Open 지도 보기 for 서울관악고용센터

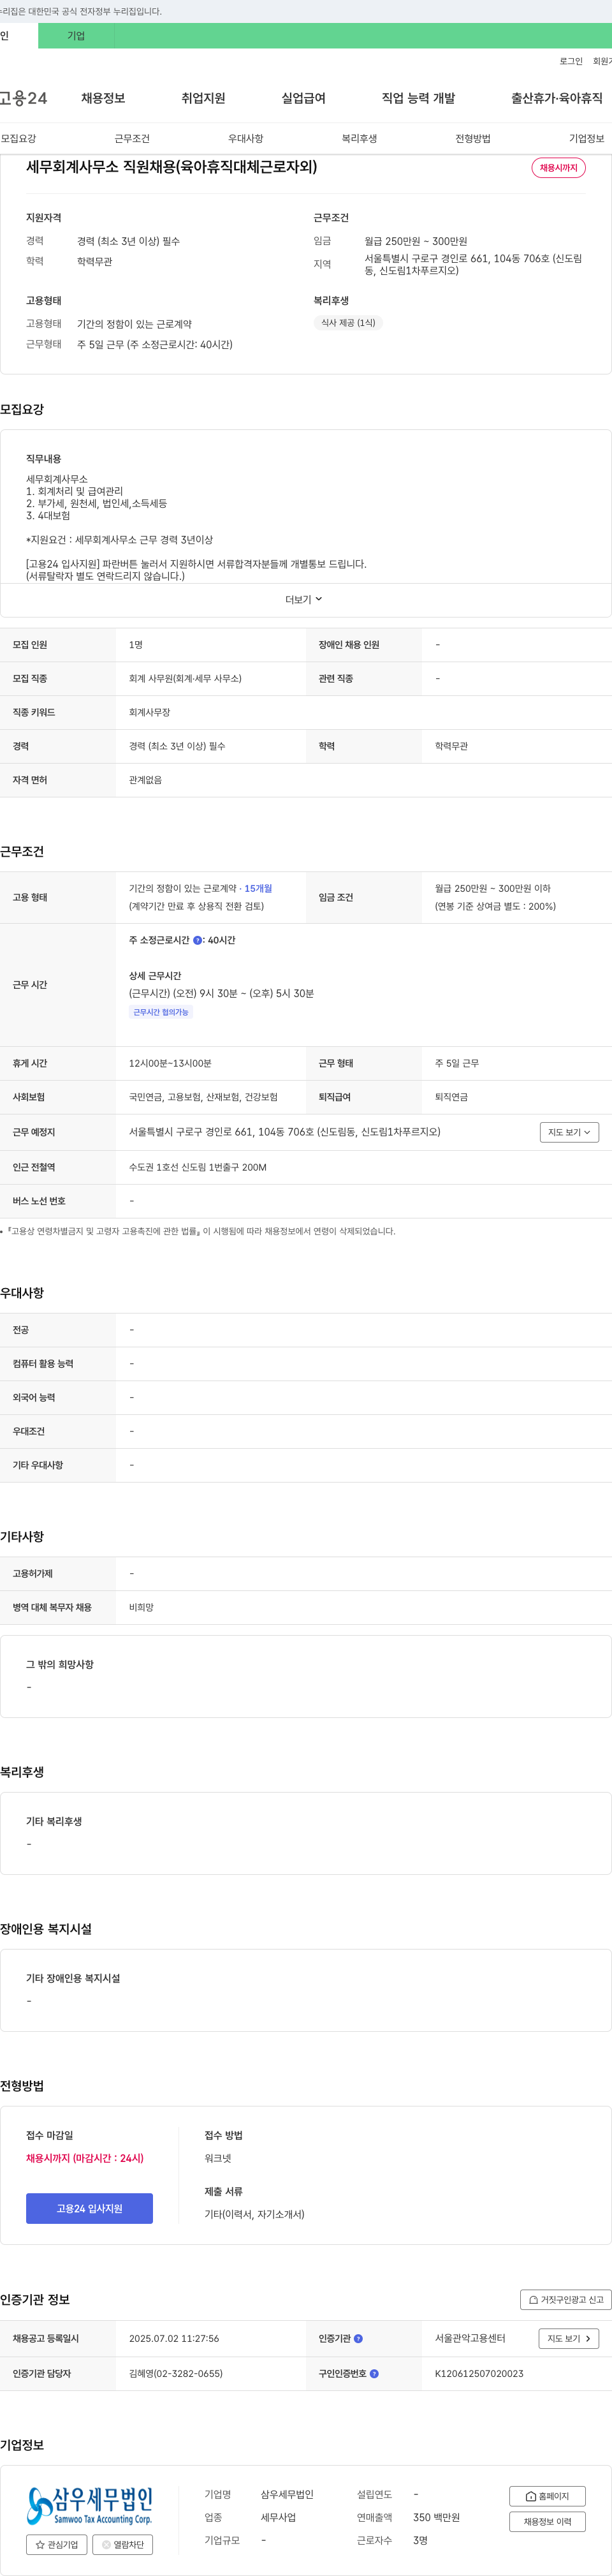pos(569,2338)
